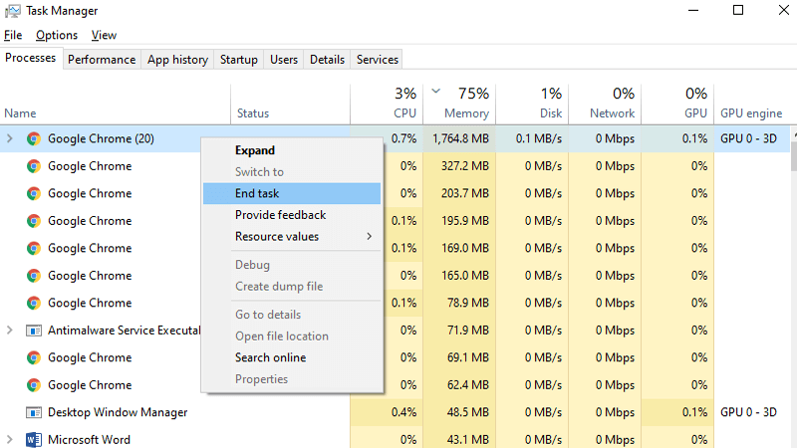Click the 62.4 MB memory value

click(x=467, y=385)
